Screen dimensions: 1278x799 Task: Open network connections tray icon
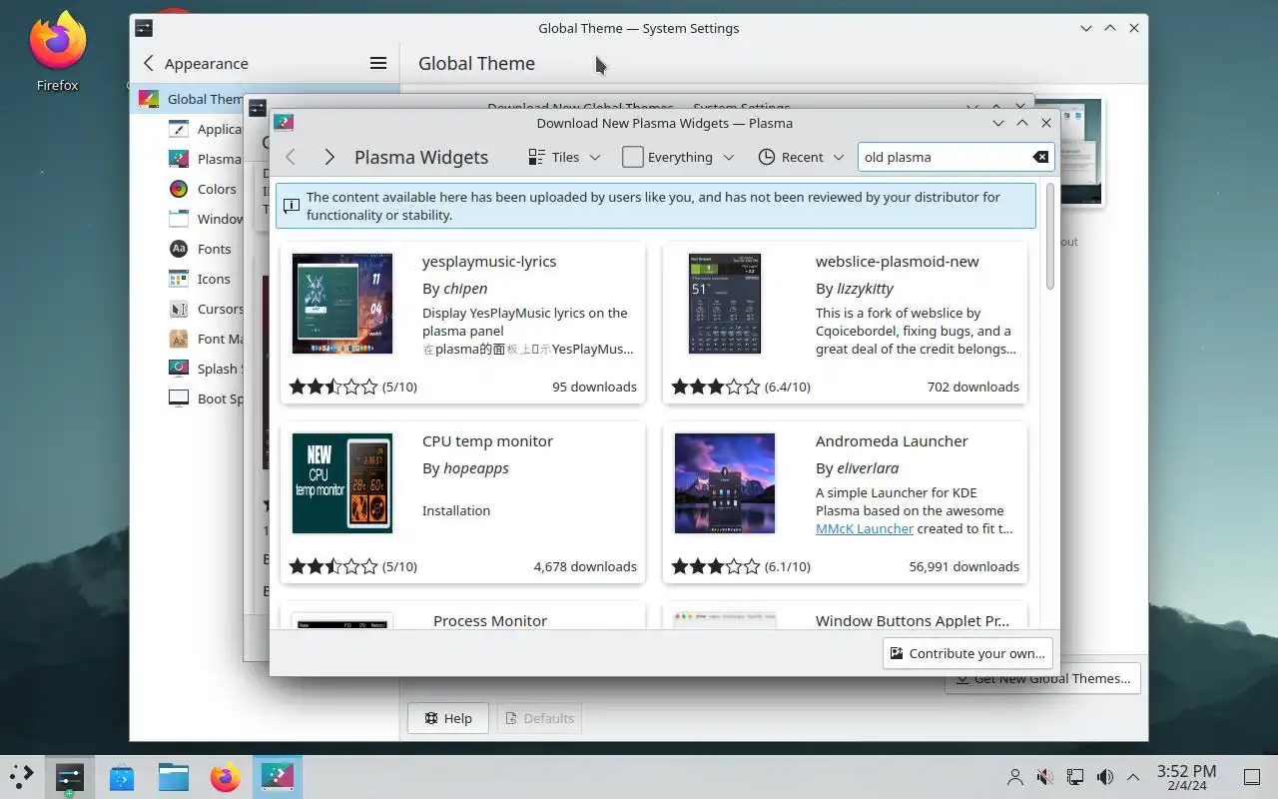(x=1075, y=776)
